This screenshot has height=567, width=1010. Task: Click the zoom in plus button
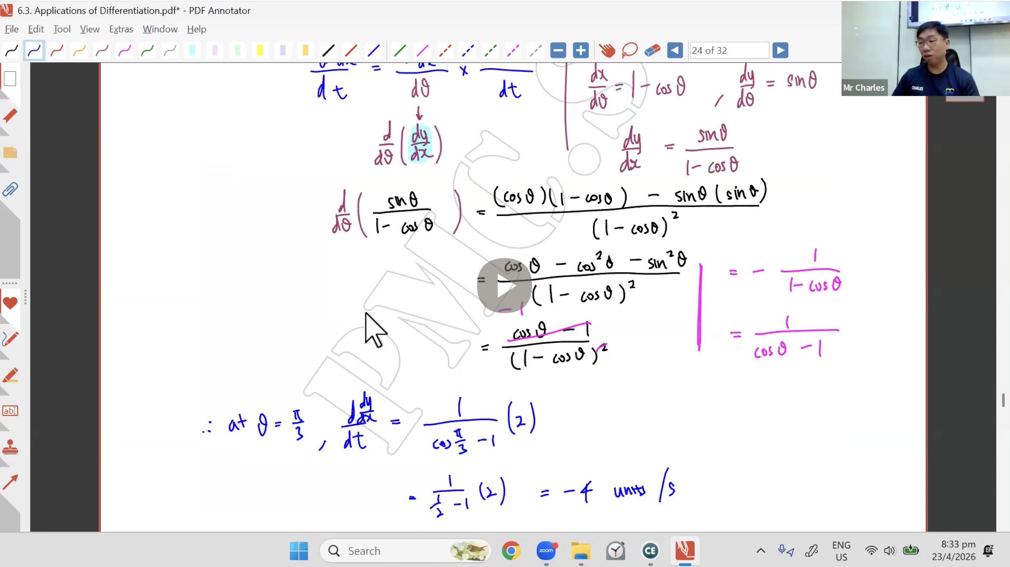[581, 51]
